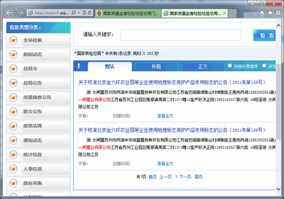This screenshot has height=199, width=284.
Task: Select the 通知动态 category
Action: [38, 140]
